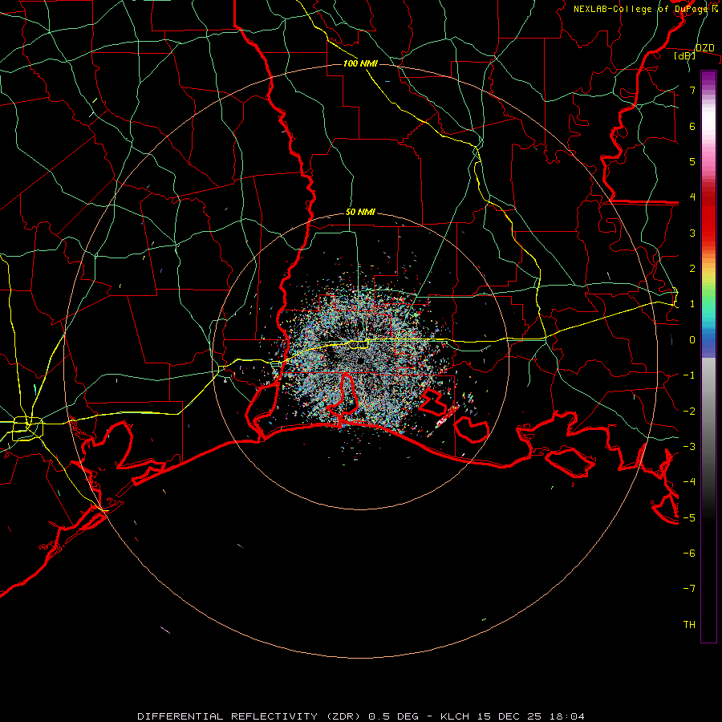This screenshot has height=722, width=722.
Task: Select scale value "1" on the legend
Action: coord(692,304)
